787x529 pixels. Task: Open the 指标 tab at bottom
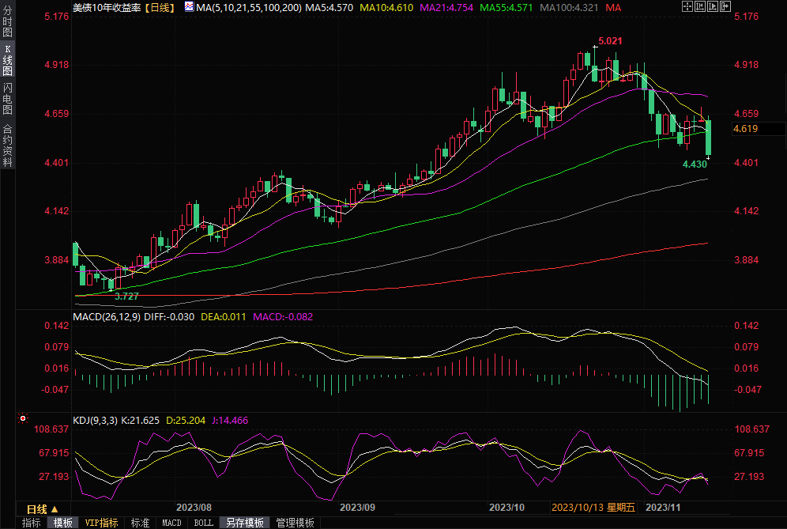(32, 523)
